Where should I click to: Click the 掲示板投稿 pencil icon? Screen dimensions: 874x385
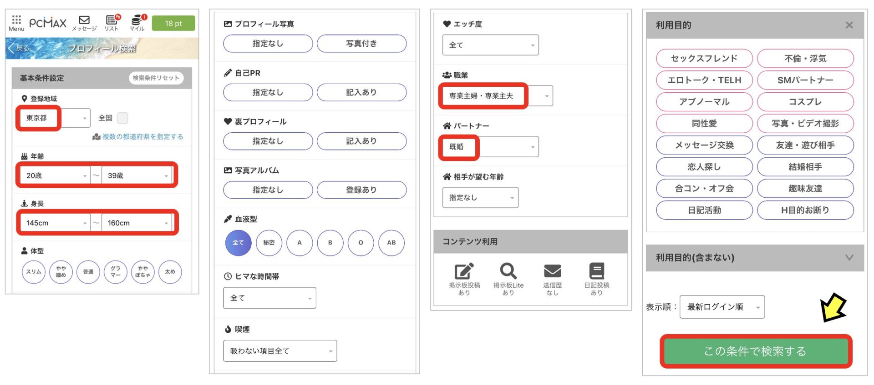(x=464, y=271)
